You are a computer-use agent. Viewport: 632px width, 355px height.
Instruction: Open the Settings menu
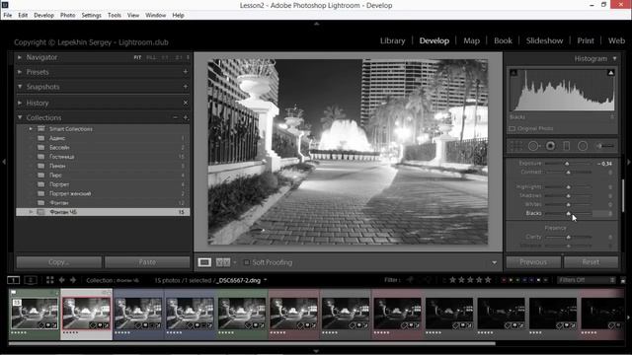point(92,16)
